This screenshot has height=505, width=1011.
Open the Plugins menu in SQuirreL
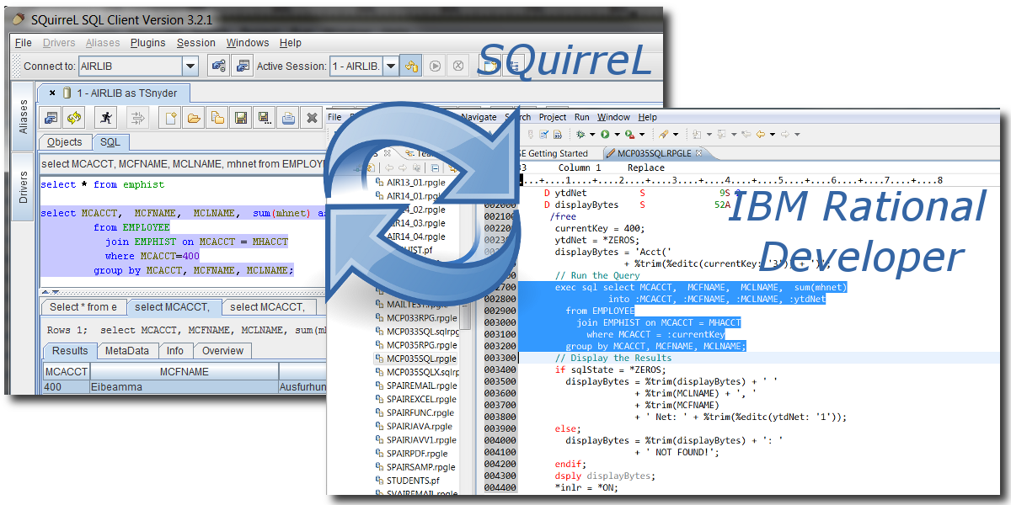tap(147, 43)
